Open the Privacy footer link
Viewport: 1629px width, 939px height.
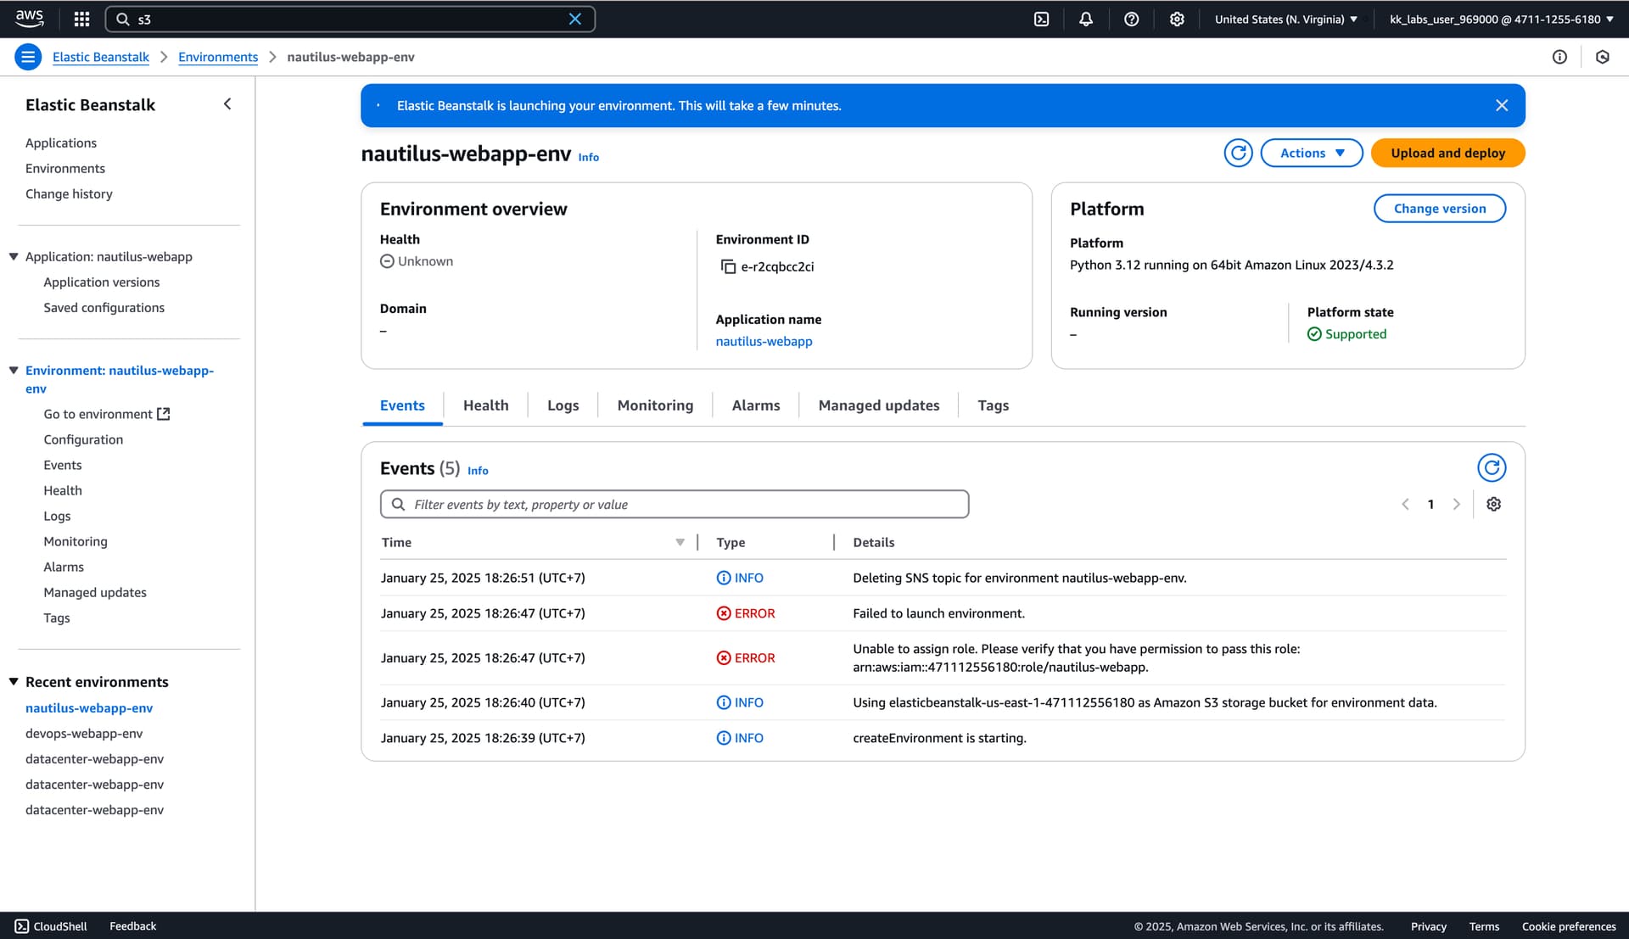pos(1428,926)
